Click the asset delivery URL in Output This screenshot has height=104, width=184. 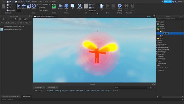click(x=85, y=91)
